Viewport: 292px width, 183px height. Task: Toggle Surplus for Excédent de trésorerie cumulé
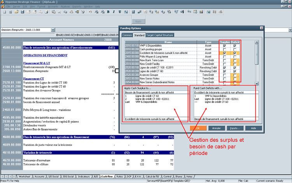(x=224, y=53)
